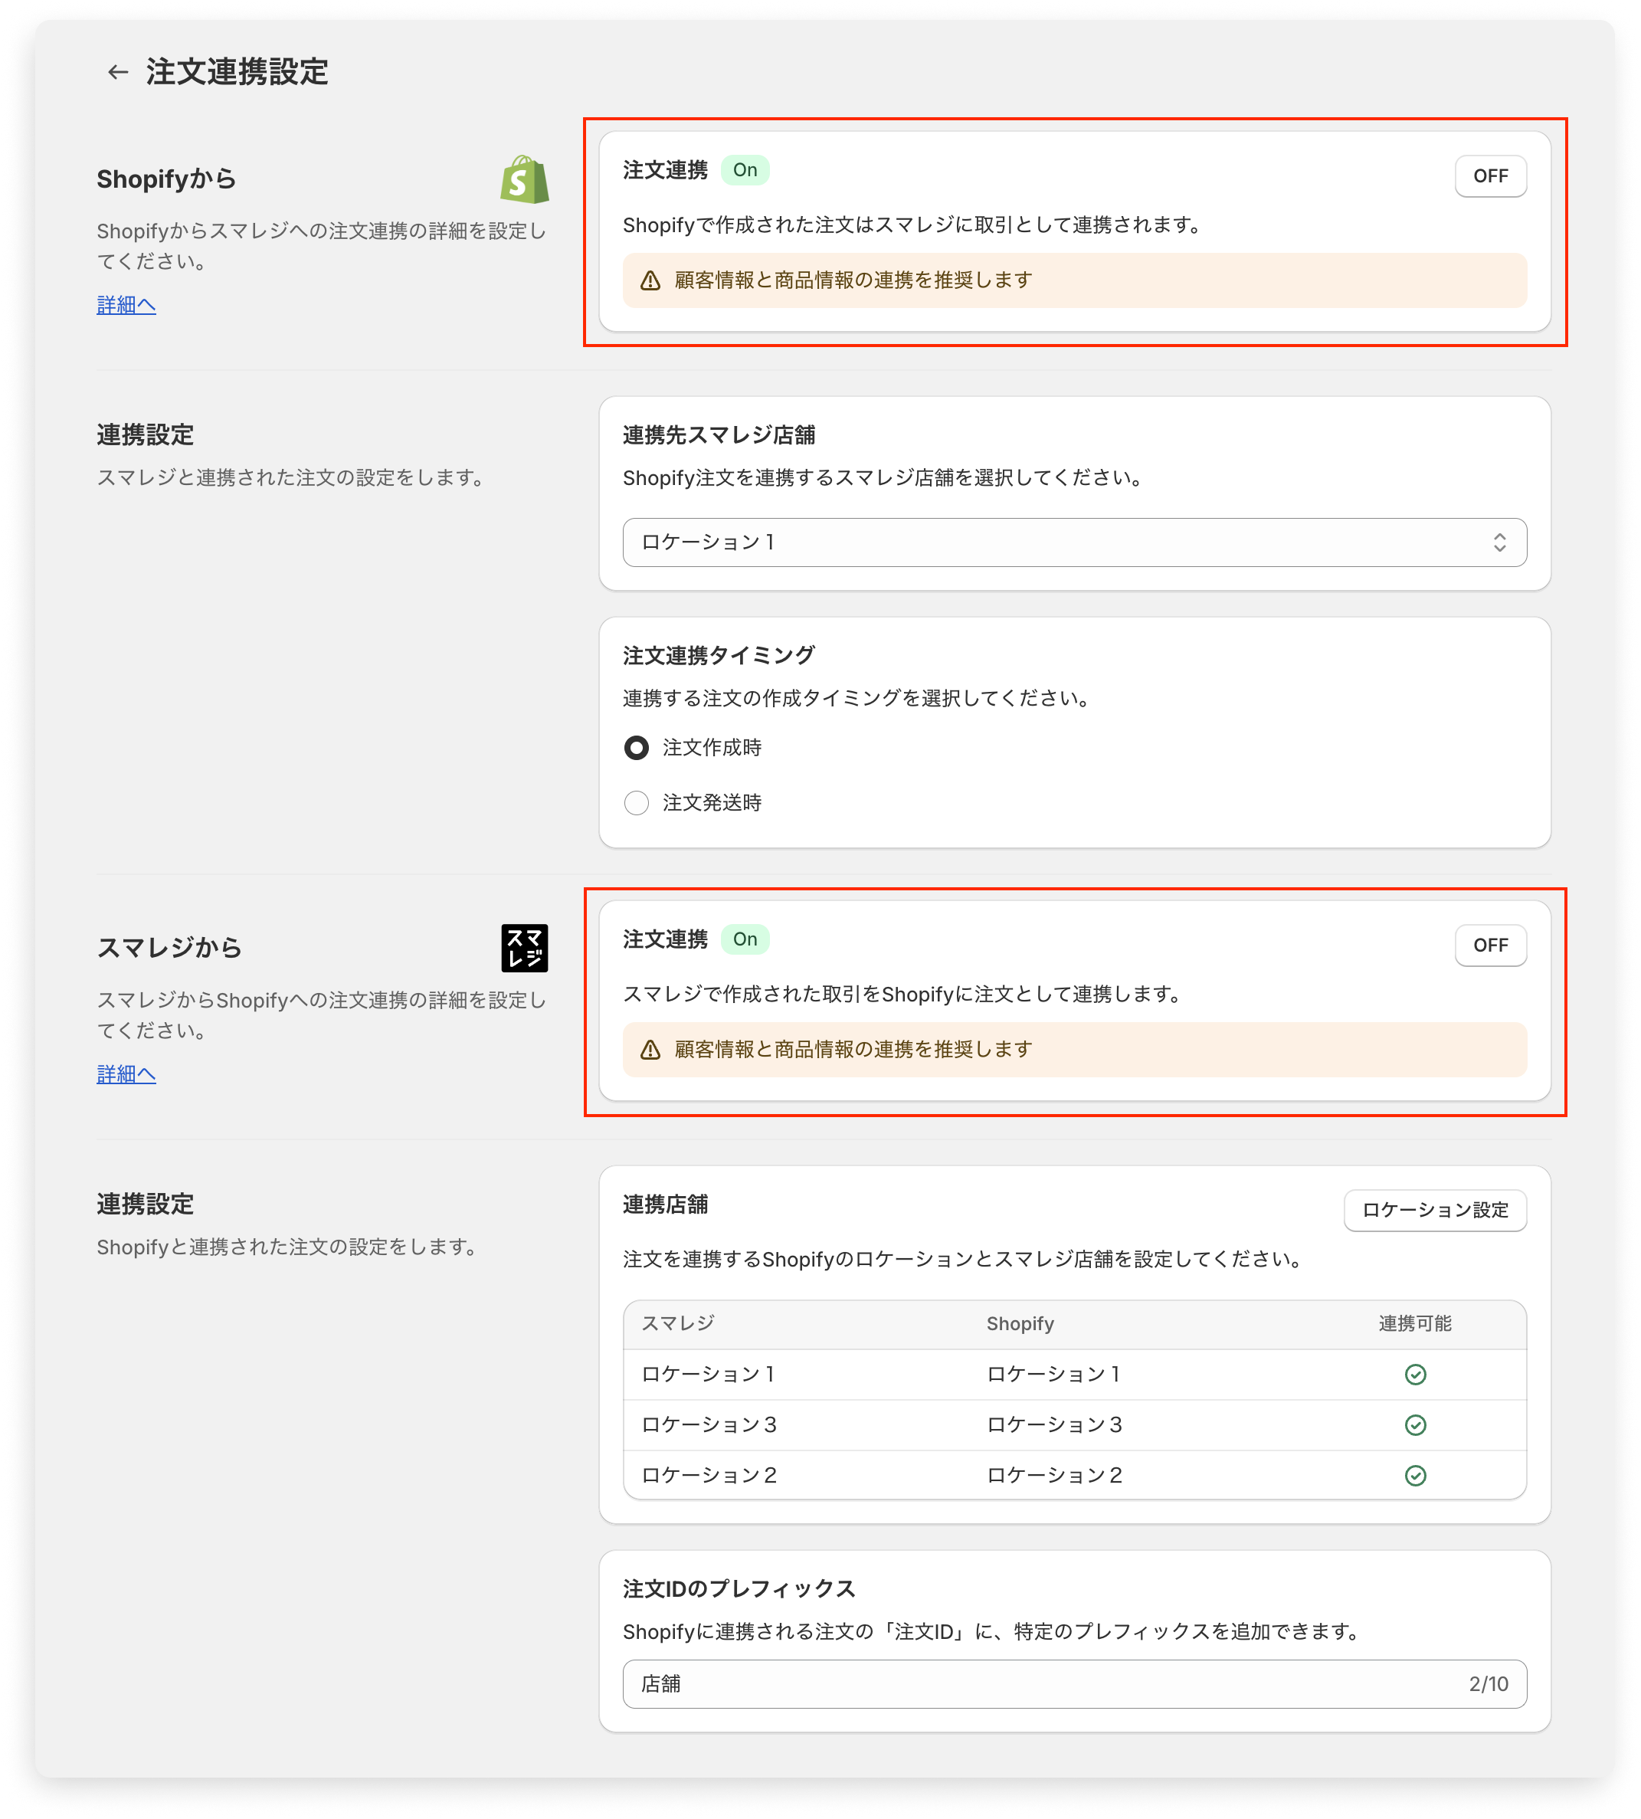The image size is (1641, 1819).
Task: Click スマレジ ロケーション２ cell in table
Action: pos(709,1476)
